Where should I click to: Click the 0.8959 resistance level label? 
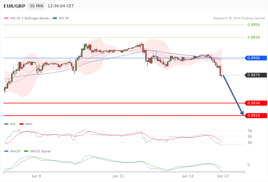(253, 25)
